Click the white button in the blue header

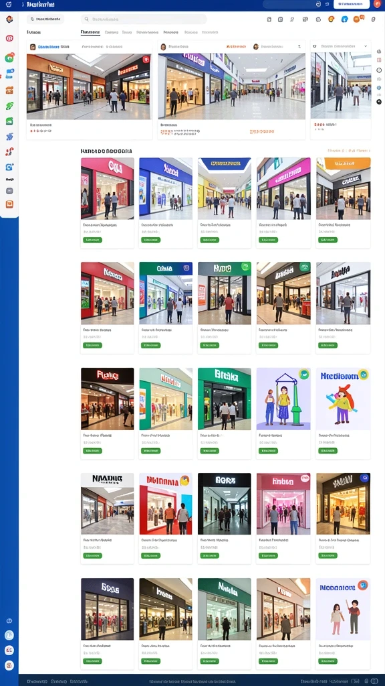[352, 5]
